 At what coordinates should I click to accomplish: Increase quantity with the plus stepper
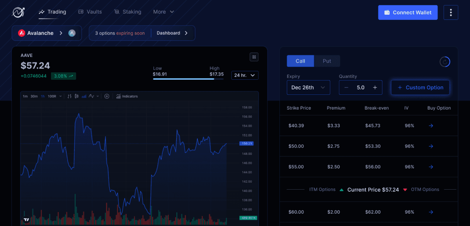click(375, 87)
